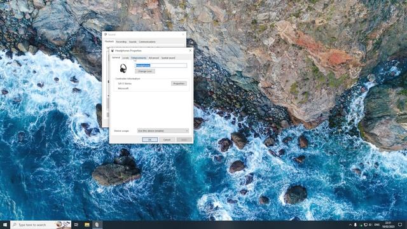Click the microphone tray icon
Screen dimensions: 407x229
tap(355, 225)
